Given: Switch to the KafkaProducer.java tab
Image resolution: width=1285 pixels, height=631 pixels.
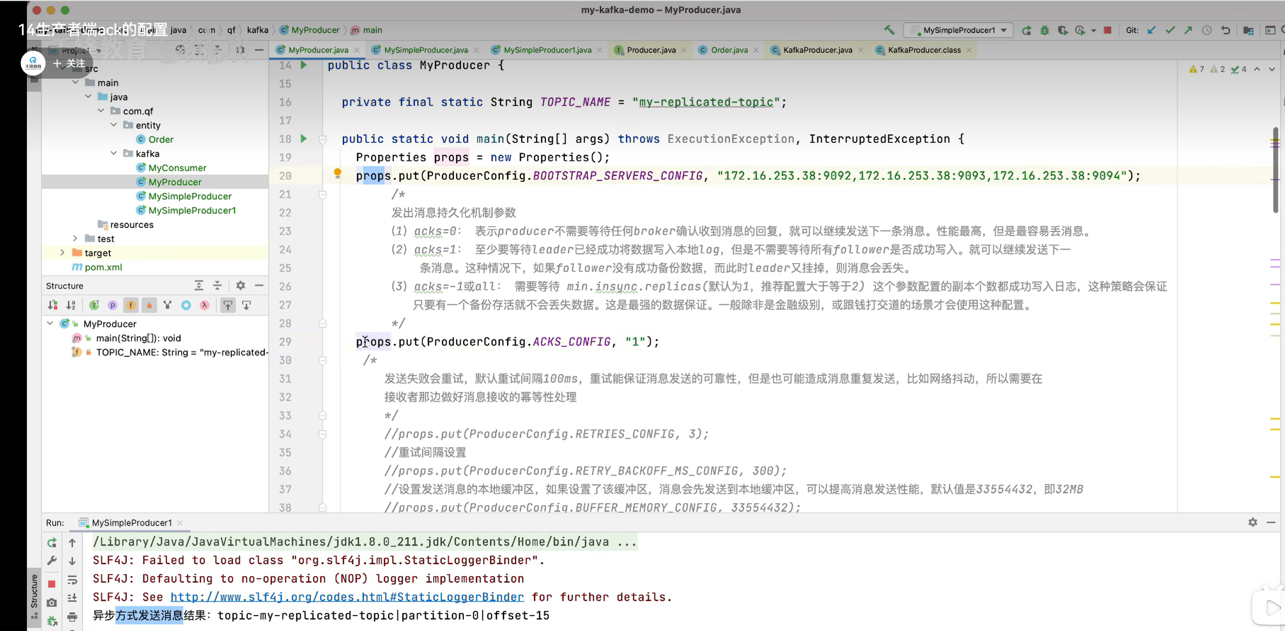Looking at the screenshot, I should (x=817, y=50).
